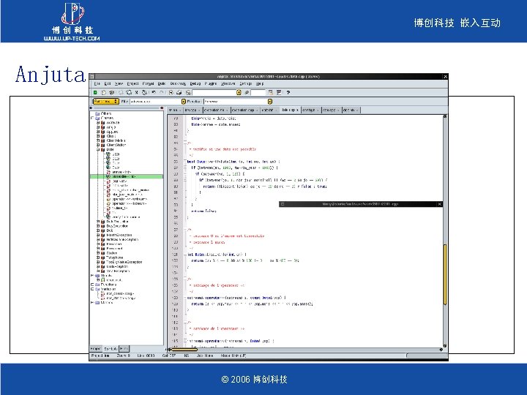Click the "Job: None" status bar entry
Image resolution: width=527 pixels, height=395 pixels.
[205, 355]
